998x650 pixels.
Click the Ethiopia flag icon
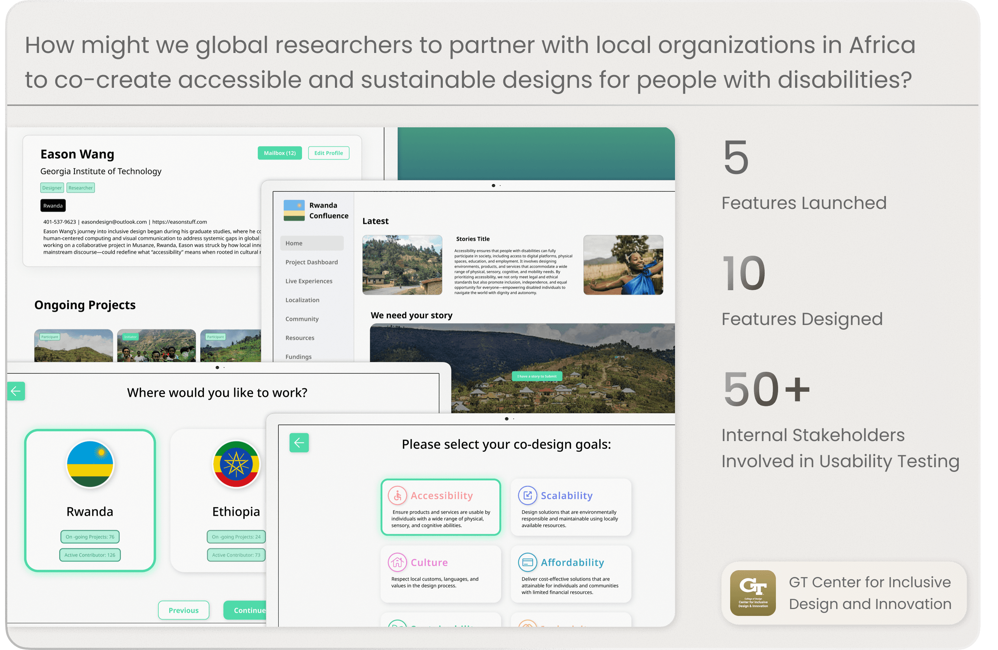pyautogui.click(x=236, y=464)
